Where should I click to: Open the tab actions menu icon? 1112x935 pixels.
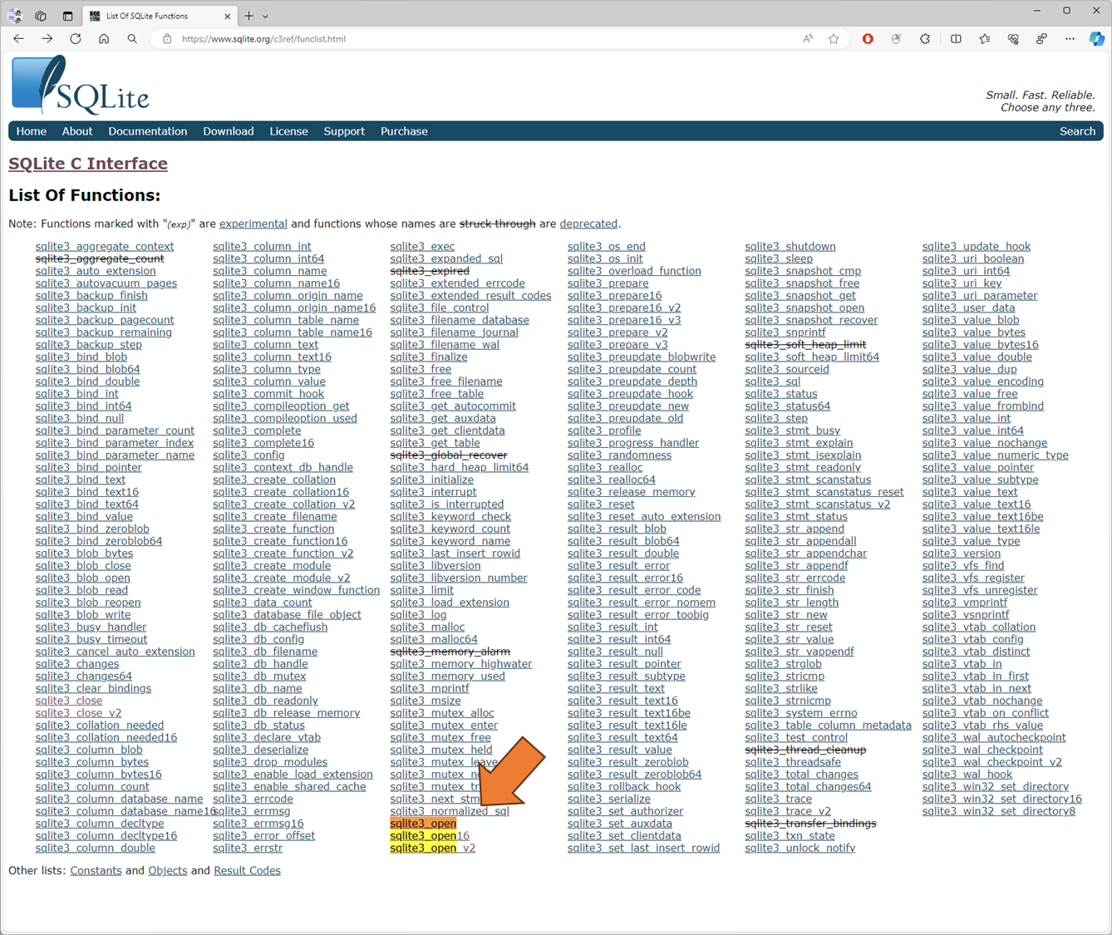(x=67, y=16)
